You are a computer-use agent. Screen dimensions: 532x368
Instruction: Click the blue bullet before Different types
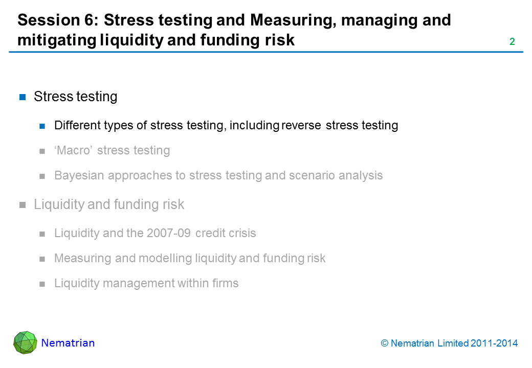point(43,126)
